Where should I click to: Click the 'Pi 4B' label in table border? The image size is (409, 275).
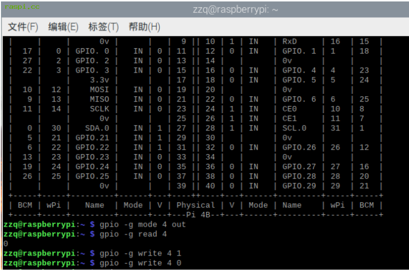click(196, 214)
